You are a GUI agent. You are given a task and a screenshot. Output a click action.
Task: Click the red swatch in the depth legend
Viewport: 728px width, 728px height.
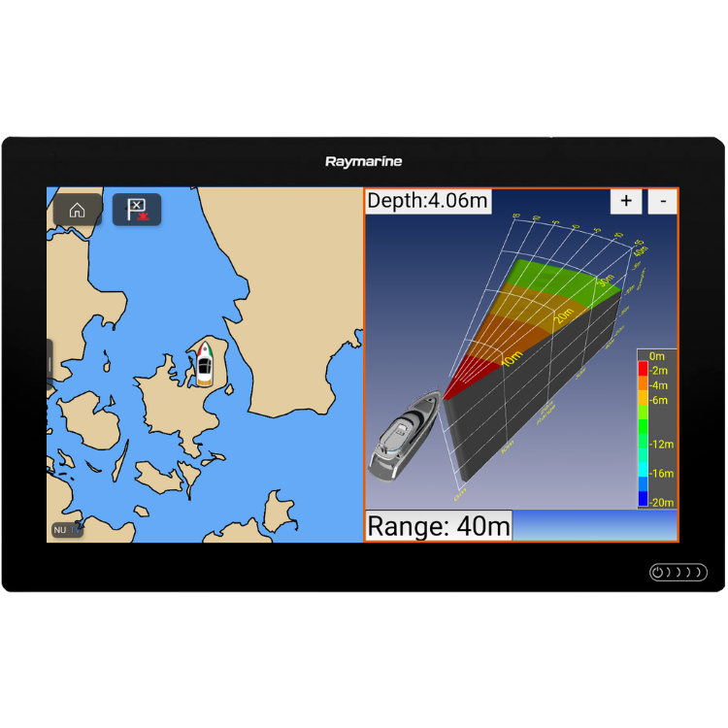643,369
